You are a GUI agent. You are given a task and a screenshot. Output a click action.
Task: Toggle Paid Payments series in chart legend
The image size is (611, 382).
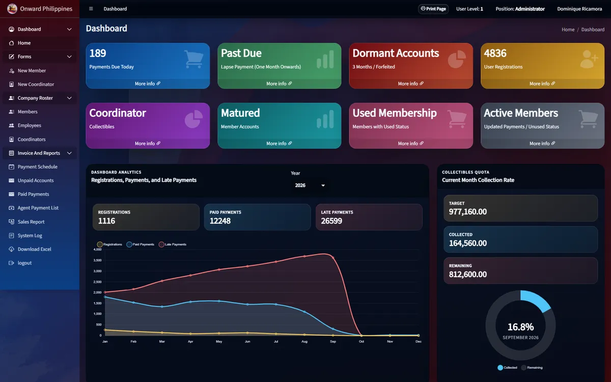click(x=141, y=244)
